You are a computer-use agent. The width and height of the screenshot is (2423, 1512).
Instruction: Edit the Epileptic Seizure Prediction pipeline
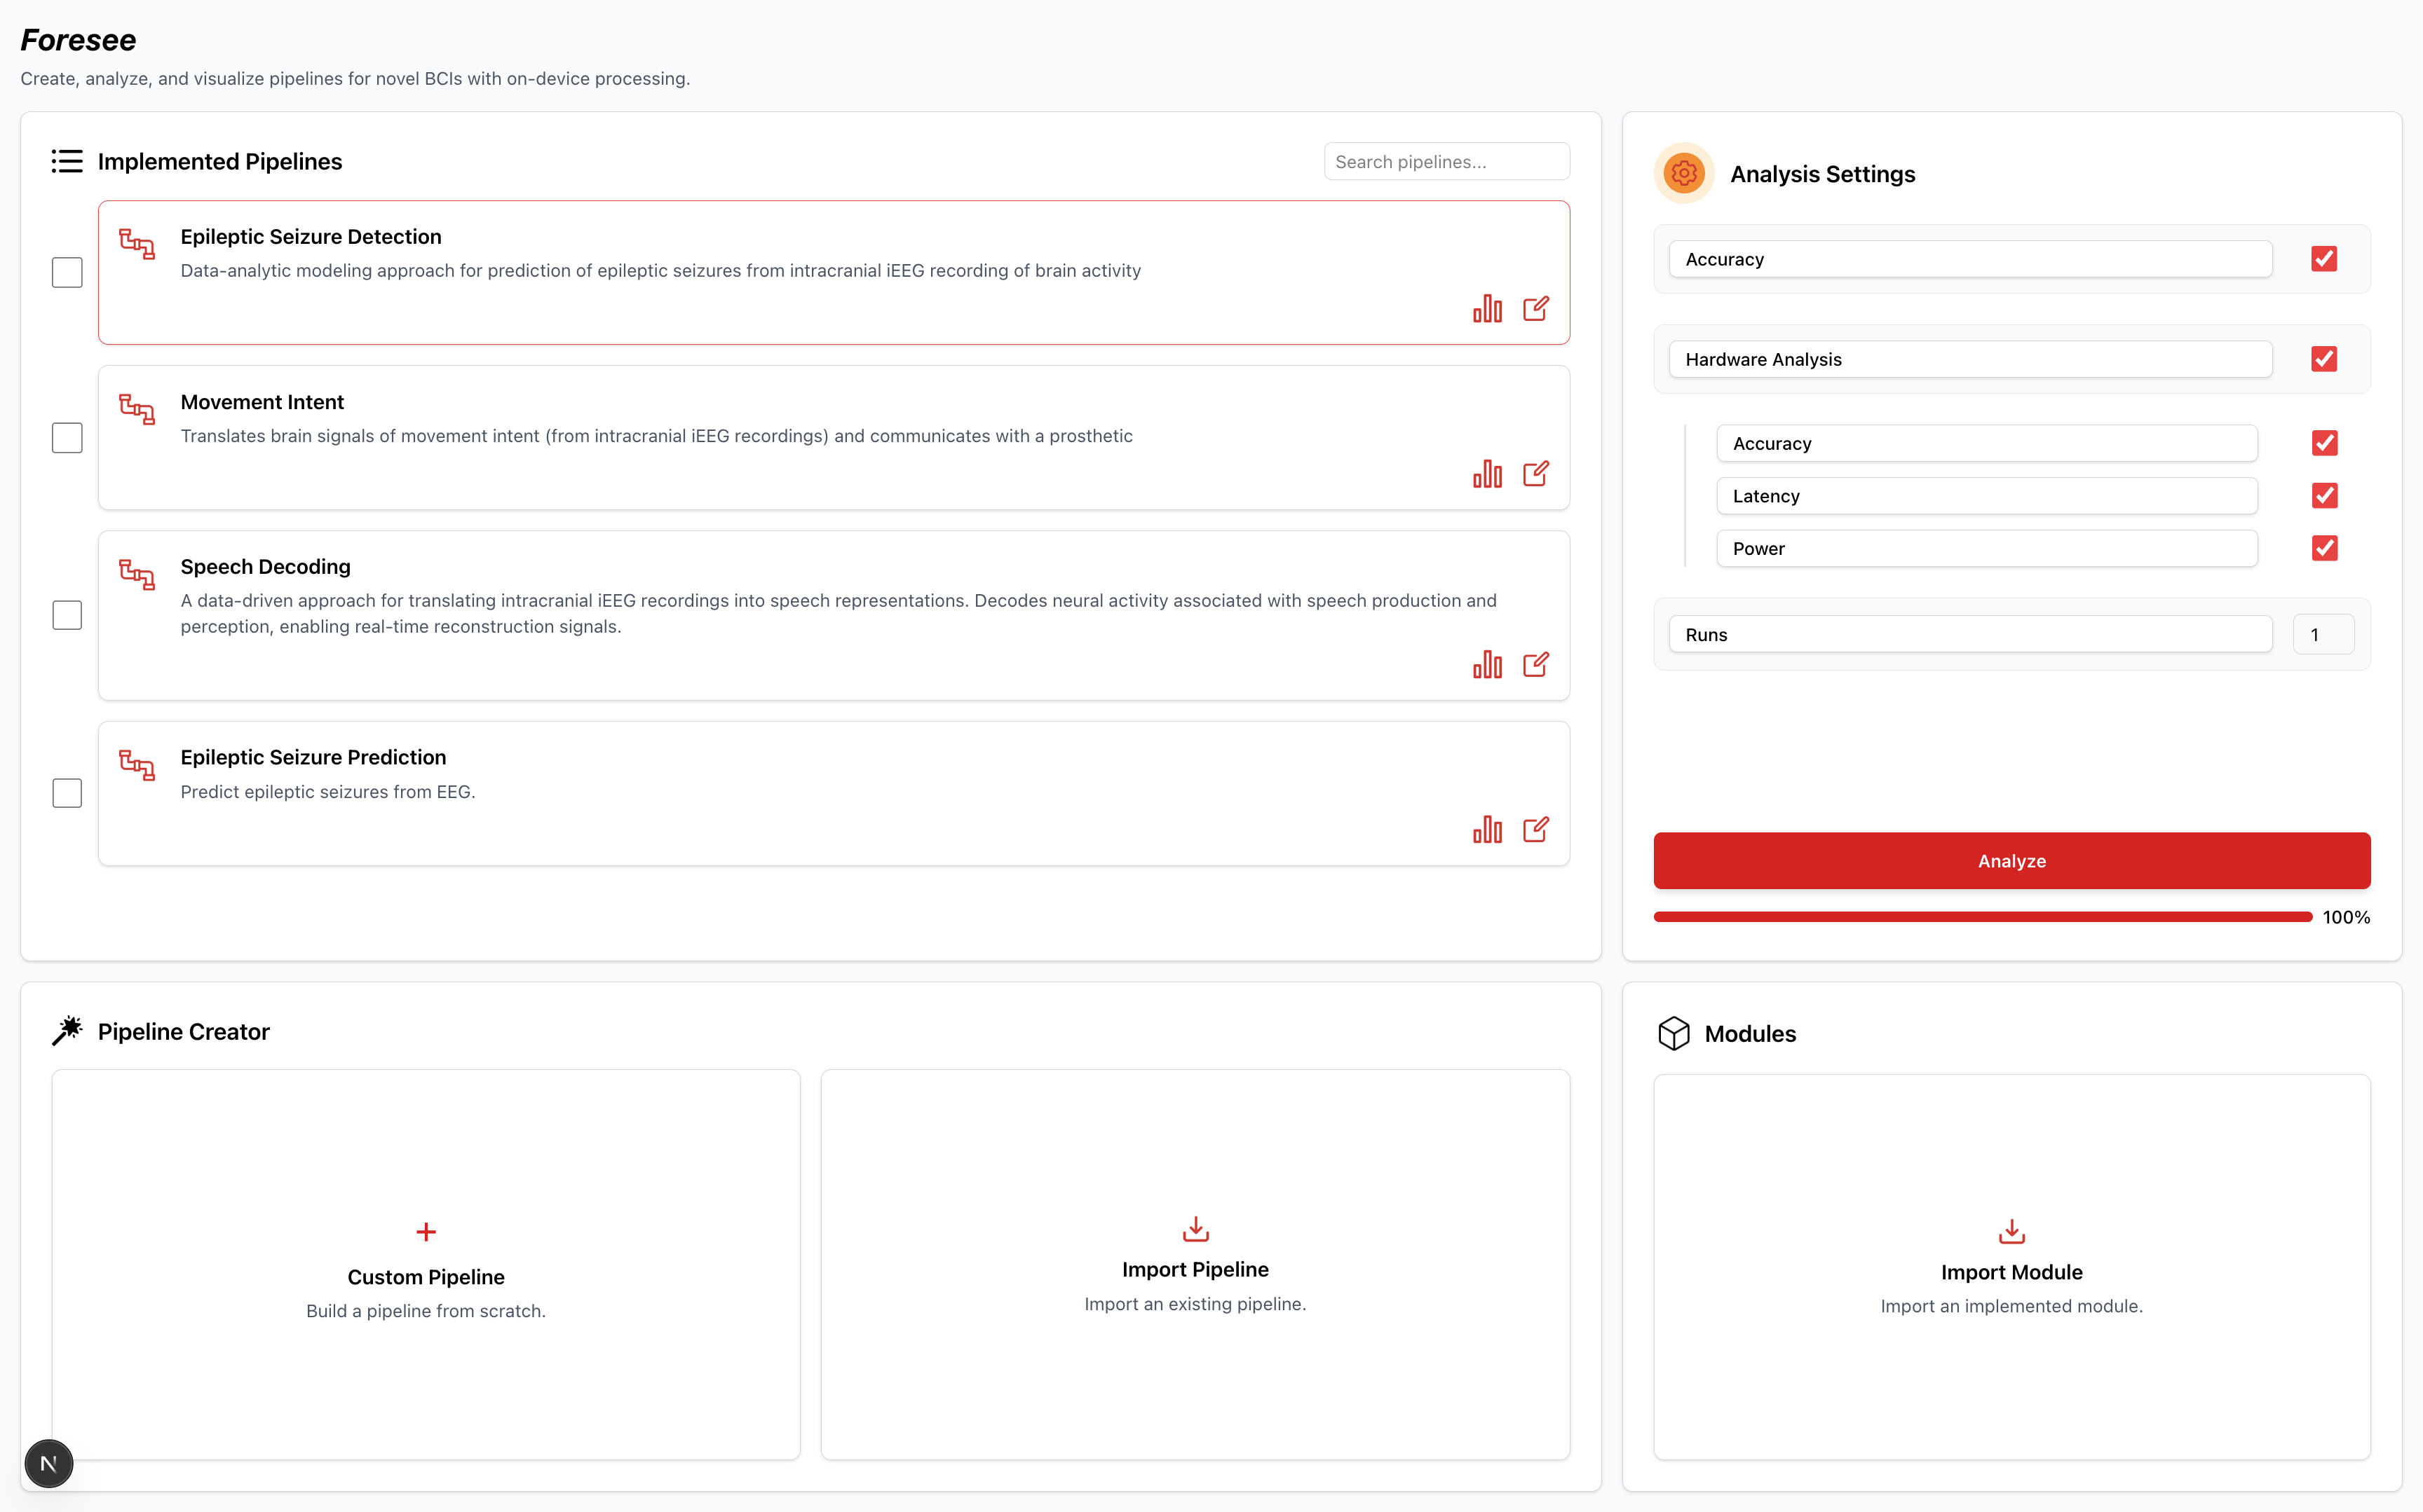[1535, 829]
